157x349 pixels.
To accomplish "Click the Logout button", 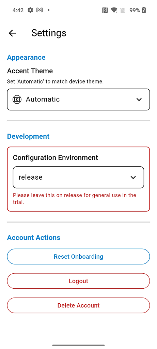I will click(x=78, y=281).
